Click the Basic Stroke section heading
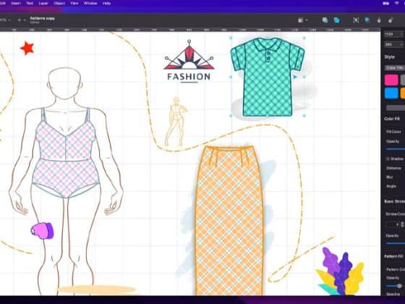Screen dimensions: 405x304 [394, 201]
